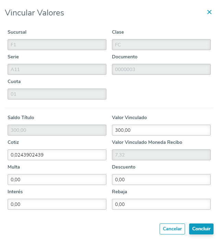Click the Saldo Título label
Image resolution: width=218 pixels, height=242 pixels.
(21, 117)
